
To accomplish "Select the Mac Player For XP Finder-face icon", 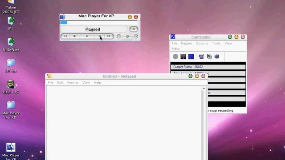I will (x=11, y=151).
